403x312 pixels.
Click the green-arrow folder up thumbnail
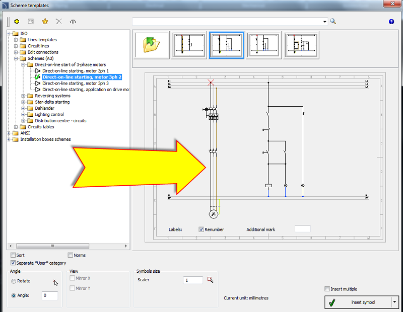click(151, 45)
